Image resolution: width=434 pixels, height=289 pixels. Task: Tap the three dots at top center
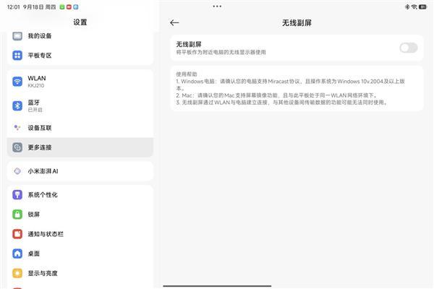(x=217, y=6)
